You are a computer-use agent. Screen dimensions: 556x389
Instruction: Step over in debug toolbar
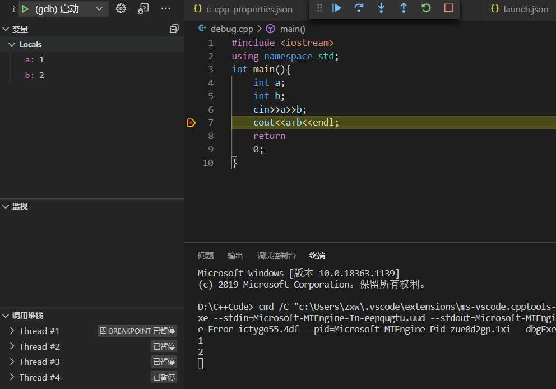click(359, 8)
